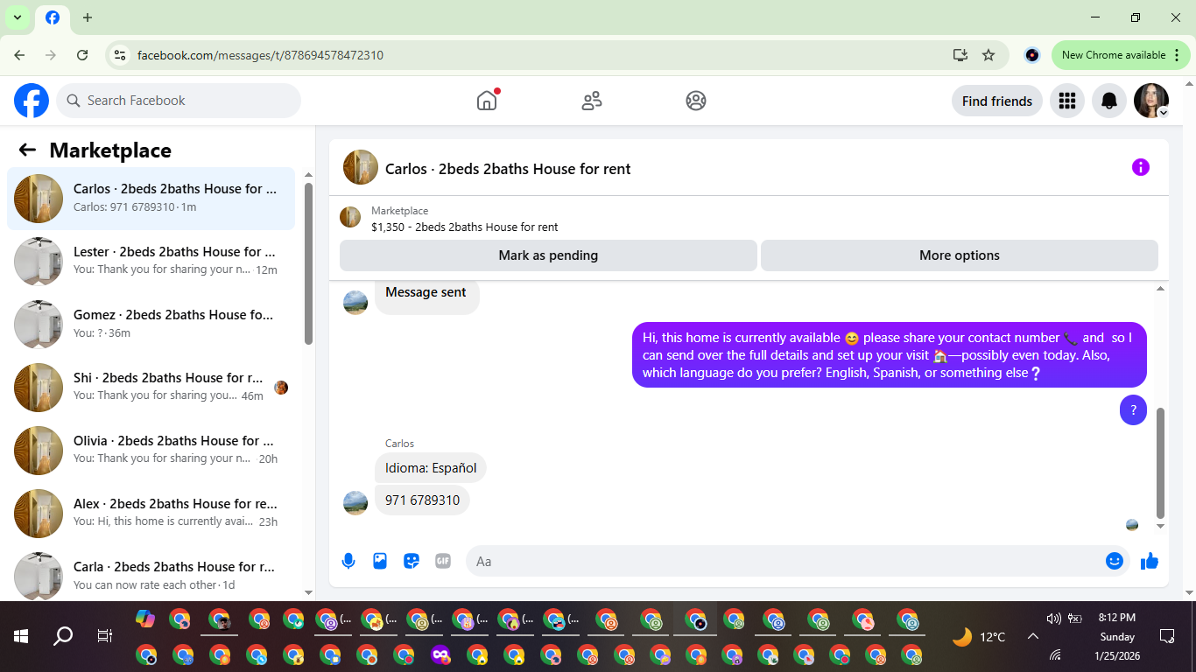
Task: Click the chat messages scrollbar thumb
Action: coord(1161,463)
